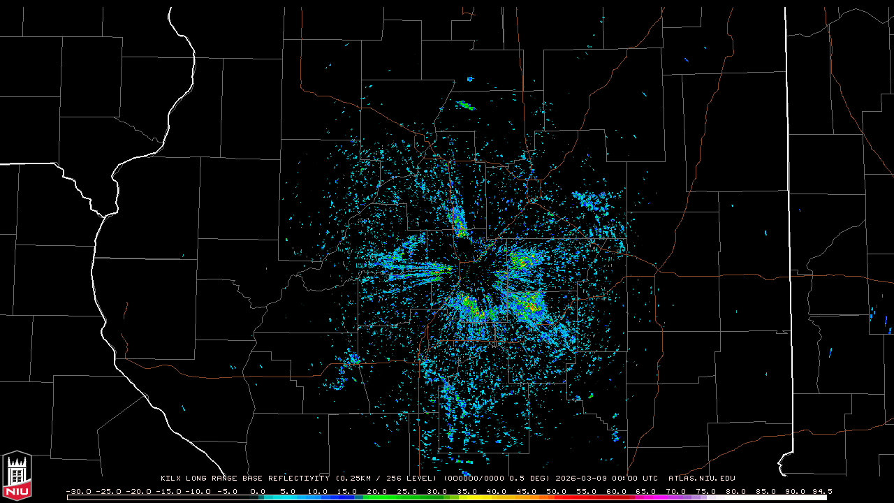Click the green echo cluster east of radar

point(520,262)
